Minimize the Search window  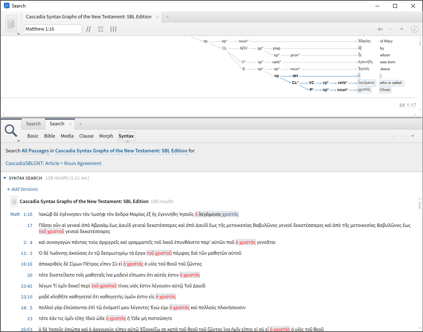(377, 6)
